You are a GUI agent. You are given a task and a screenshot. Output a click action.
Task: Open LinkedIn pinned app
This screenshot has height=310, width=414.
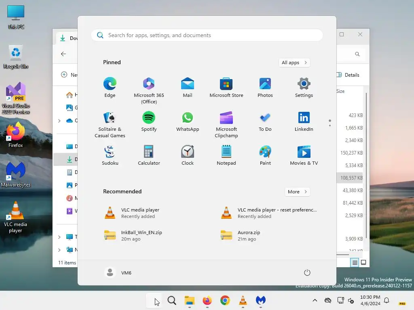[x=304, y=121]
